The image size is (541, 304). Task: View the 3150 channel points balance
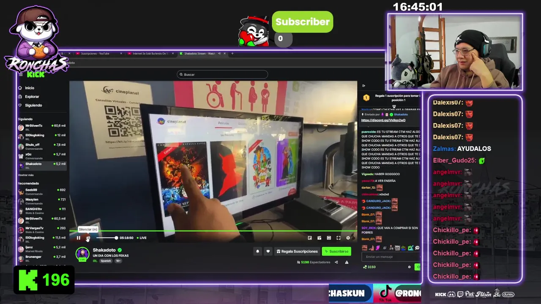coord(369,267)
